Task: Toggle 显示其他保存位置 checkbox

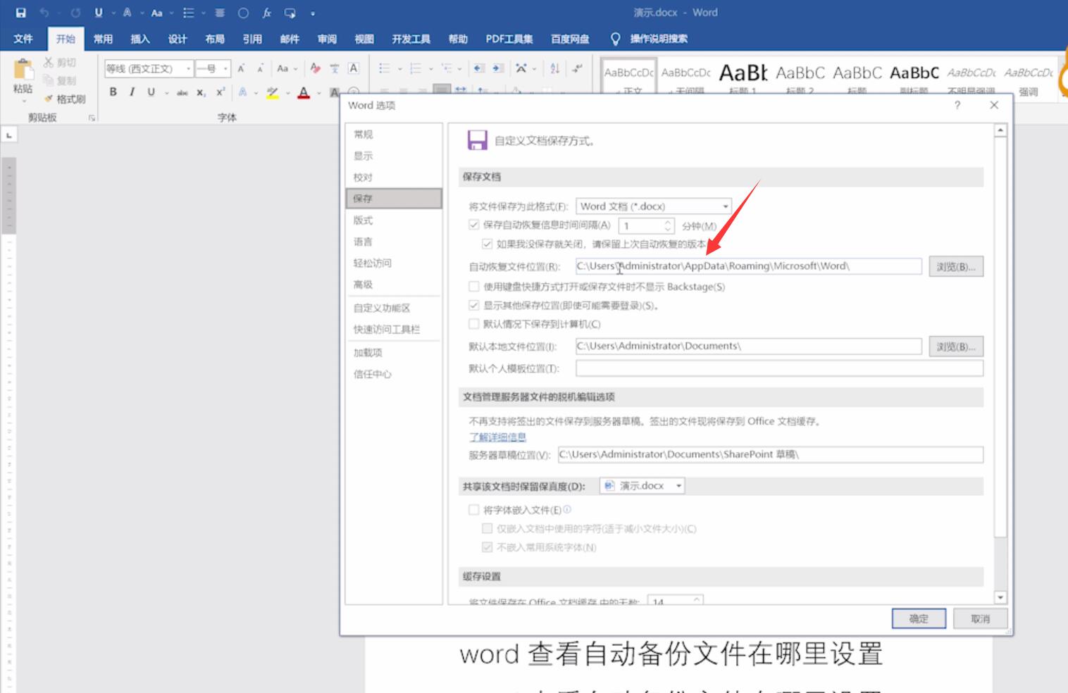Action: [474, 306]
